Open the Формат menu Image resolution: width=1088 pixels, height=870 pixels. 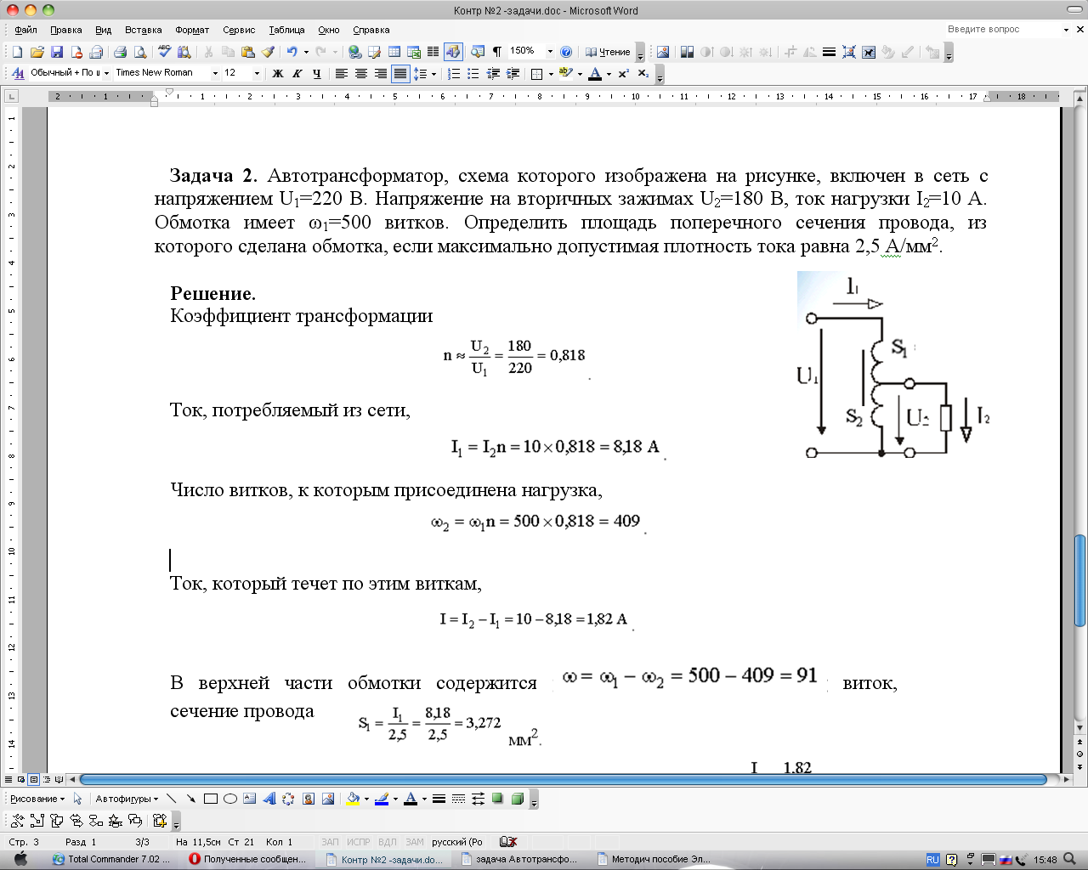pos(192,30)
